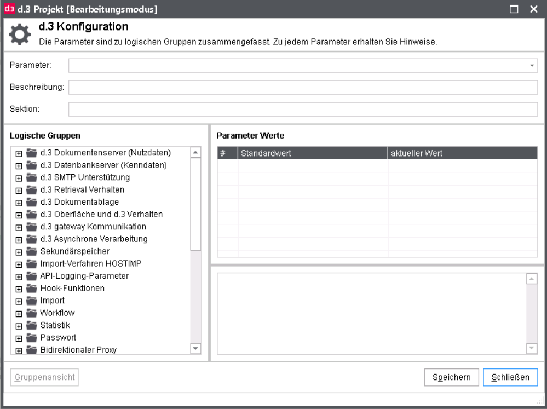547x409 pixels.
Task: Close the d.3 Projekt window
Action: [534, 9]
